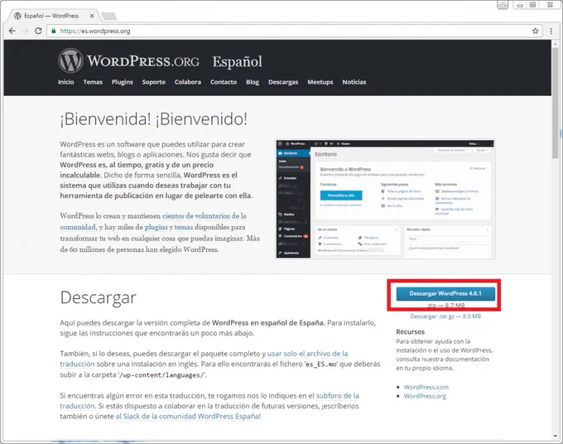Click Descargar .tar.gz — 8.0 MB link

[x=445, y=316]
